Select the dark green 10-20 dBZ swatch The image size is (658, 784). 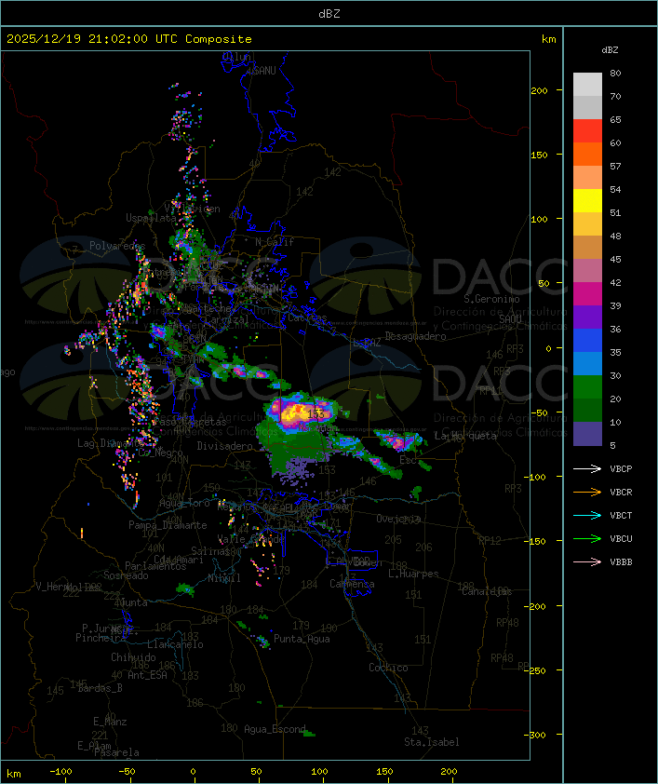click(587, 411)
